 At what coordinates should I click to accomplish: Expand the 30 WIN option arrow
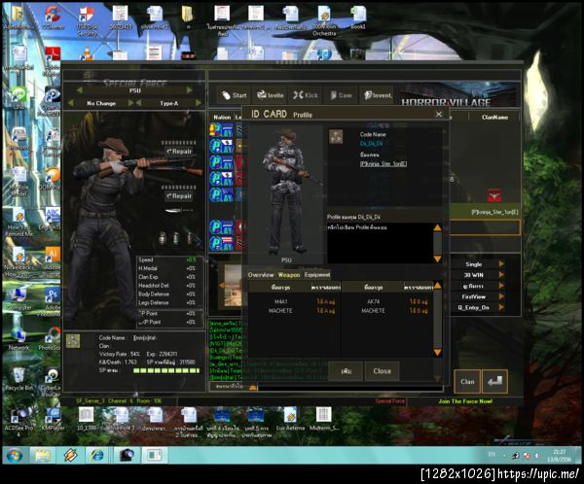coord(501,275)
